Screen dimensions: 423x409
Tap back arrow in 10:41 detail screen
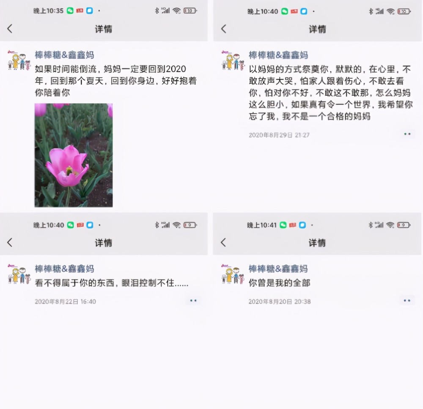(x=223, y=242)
